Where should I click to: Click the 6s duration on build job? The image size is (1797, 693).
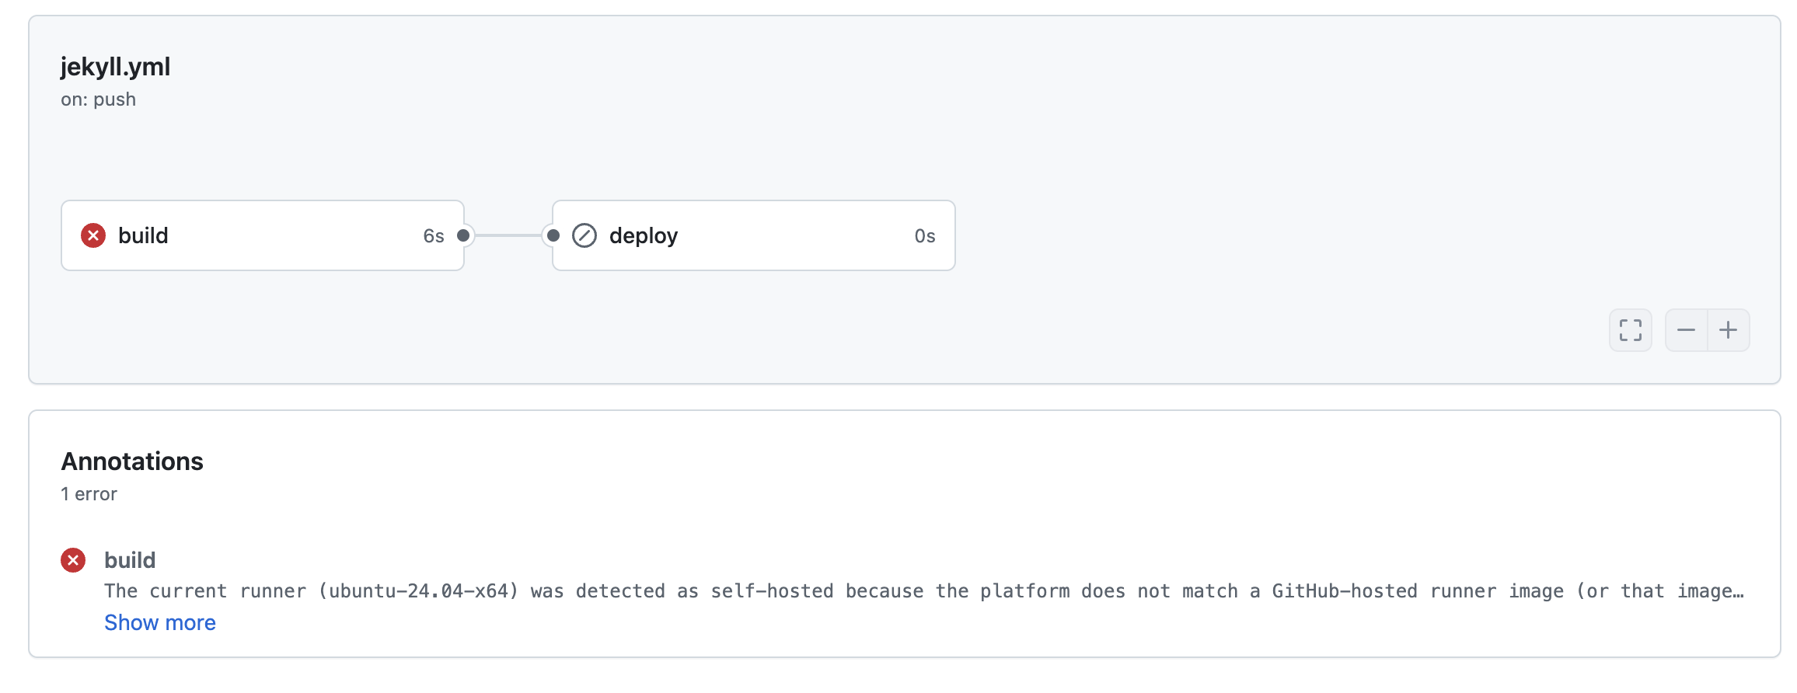(433, 236)
